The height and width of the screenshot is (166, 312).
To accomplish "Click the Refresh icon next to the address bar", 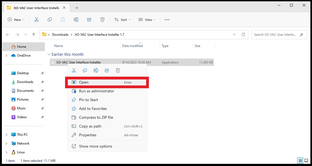I will [x=243, y=34].
